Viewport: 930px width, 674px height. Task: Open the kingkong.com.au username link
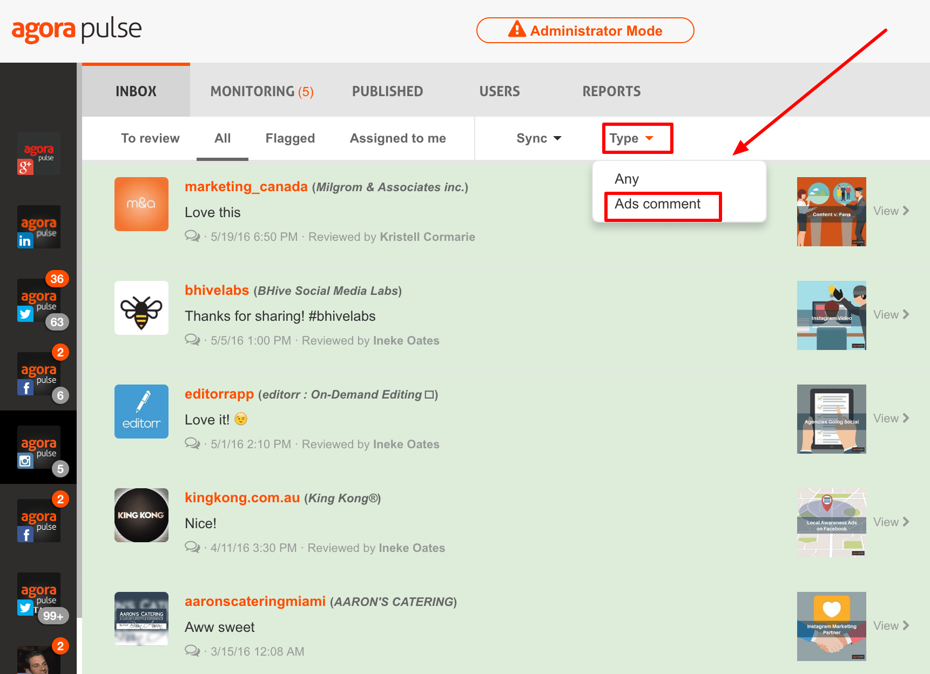pos(242,497)
